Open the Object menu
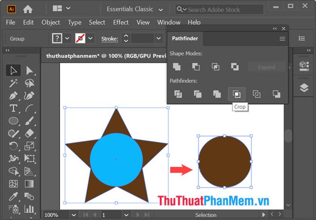This screenshot has width=316, height=220. 51,22
